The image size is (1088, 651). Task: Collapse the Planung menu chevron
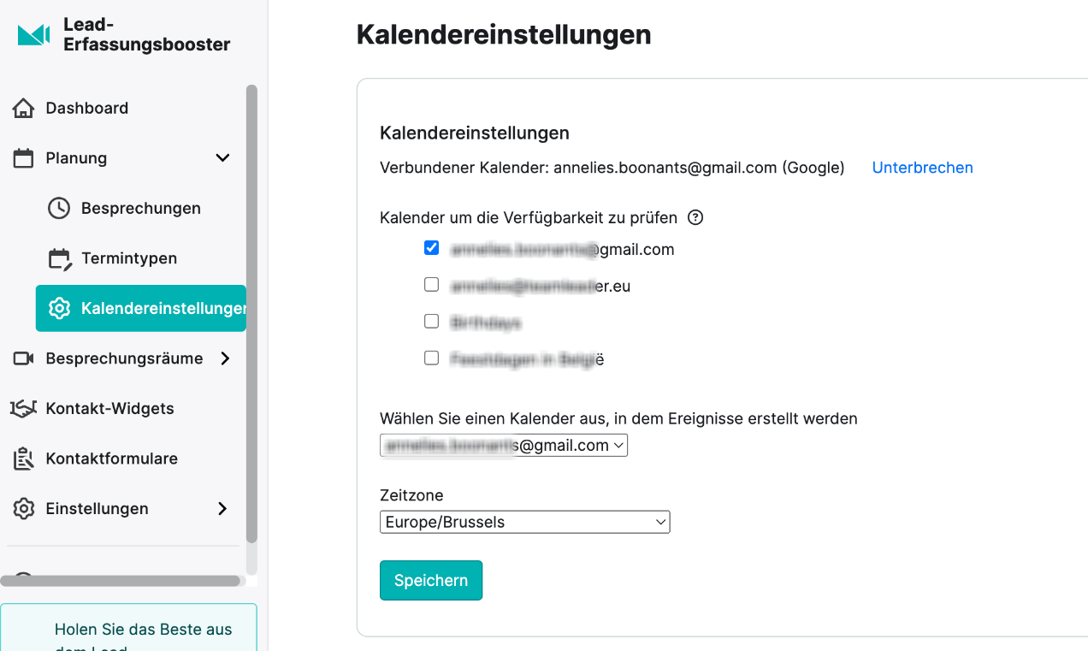pyautogui.click(x=222, y=158)
